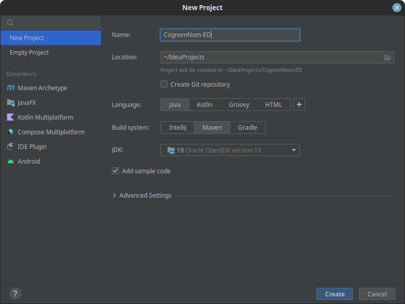
Task: Choose IntelliJ build system
Action: 178,128
